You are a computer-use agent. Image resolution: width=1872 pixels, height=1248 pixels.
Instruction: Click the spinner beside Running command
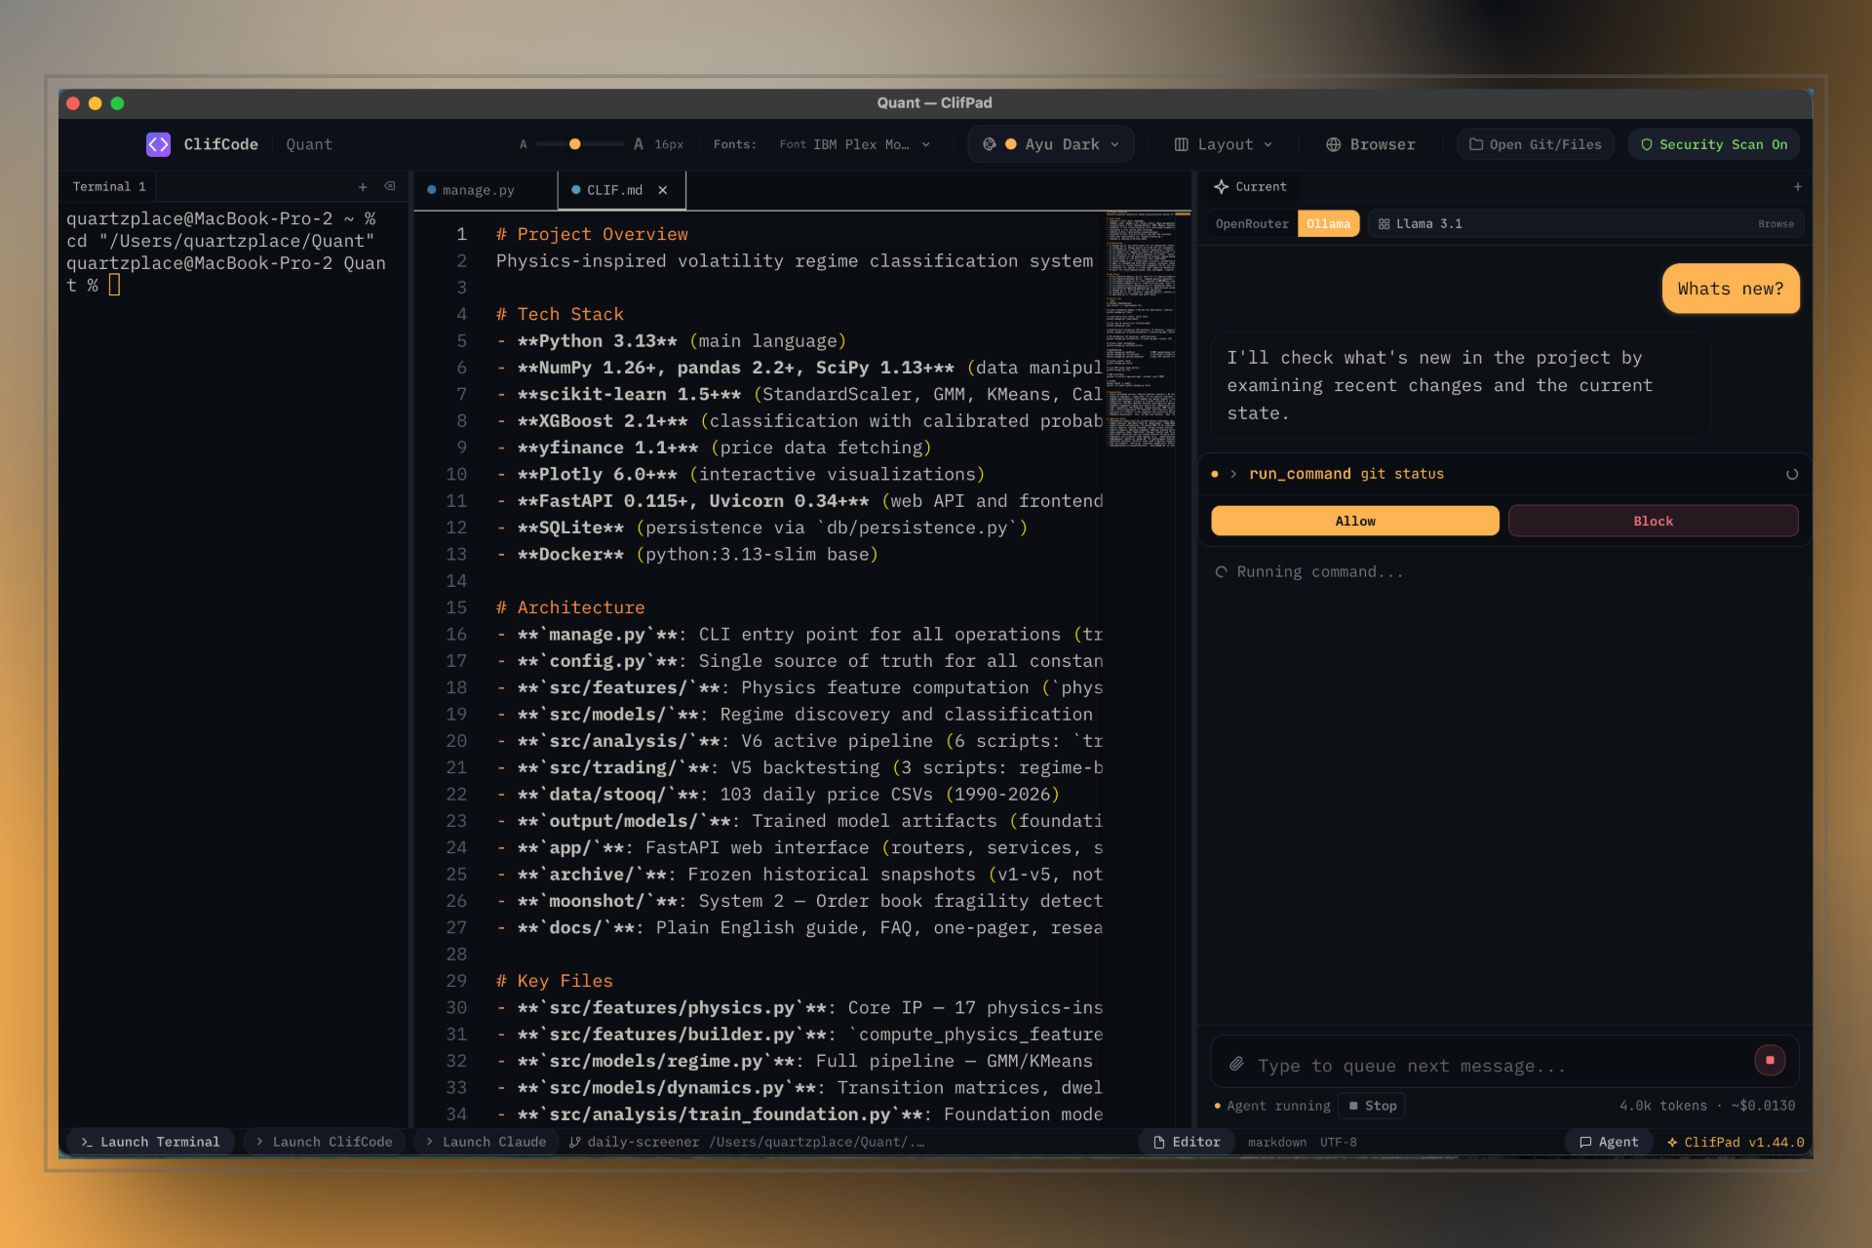click(1221, 572)
